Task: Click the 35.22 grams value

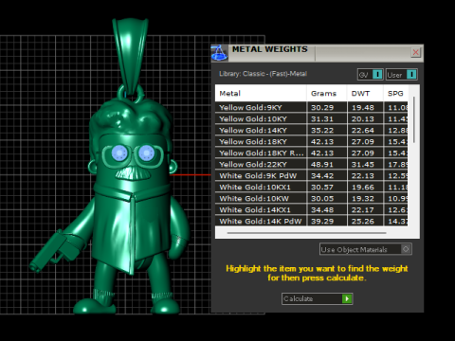Action: [x=322, y=131]
